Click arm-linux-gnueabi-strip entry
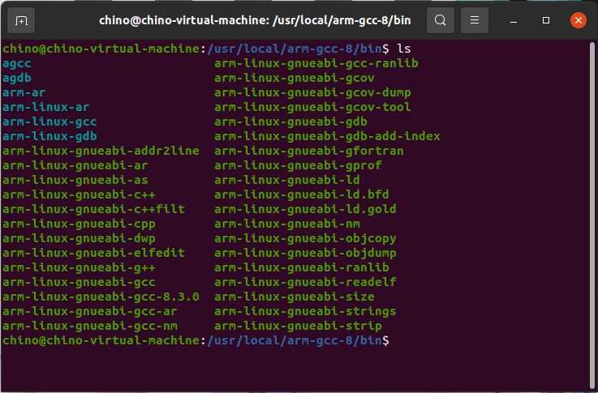The height and width of the screenshot is (393, 598). [298, 326]
